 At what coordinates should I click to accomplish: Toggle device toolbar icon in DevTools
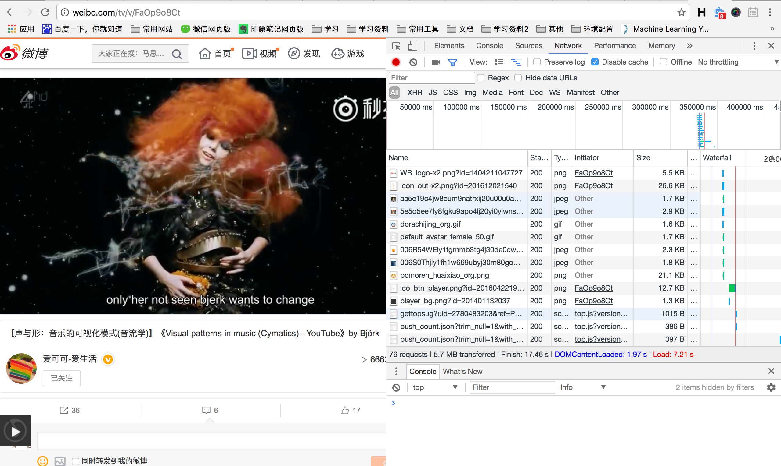click(412, 46)
